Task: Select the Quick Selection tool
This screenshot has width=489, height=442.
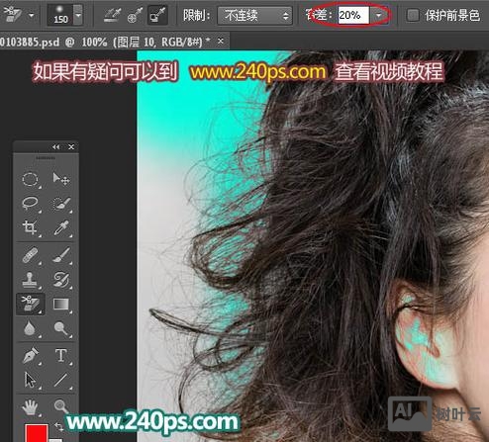Action: [x=61, y=204]
